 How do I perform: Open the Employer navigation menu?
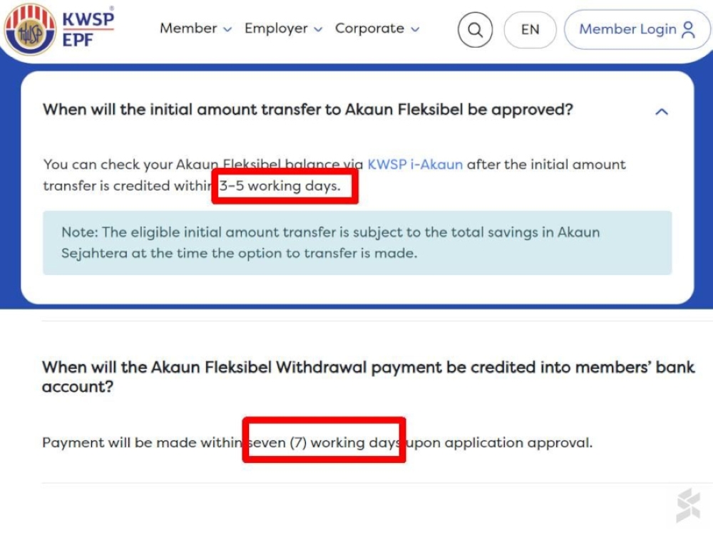(276, 28)
